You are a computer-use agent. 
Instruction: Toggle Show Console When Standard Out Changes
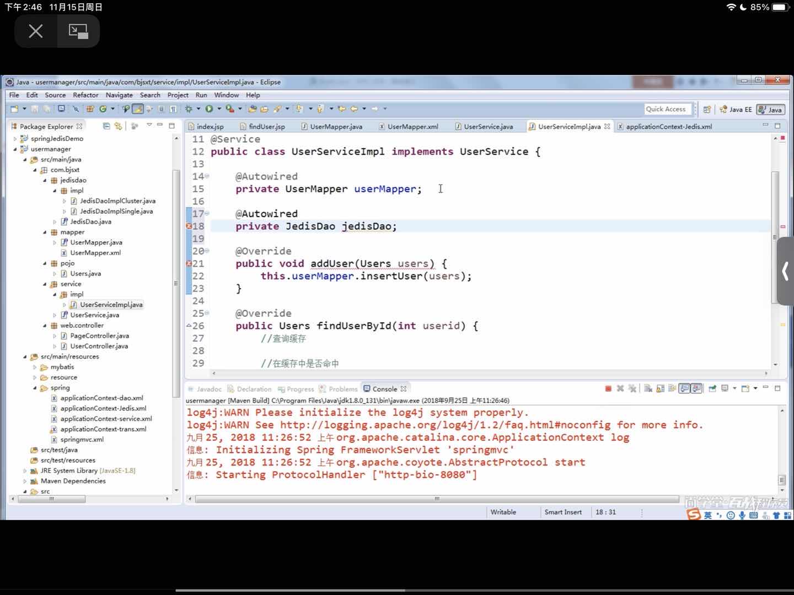point(684,388)
